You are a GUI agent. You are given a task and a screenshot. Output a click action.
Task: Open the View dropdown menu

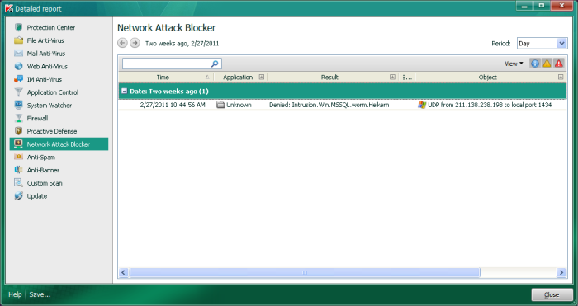[514, 64]
